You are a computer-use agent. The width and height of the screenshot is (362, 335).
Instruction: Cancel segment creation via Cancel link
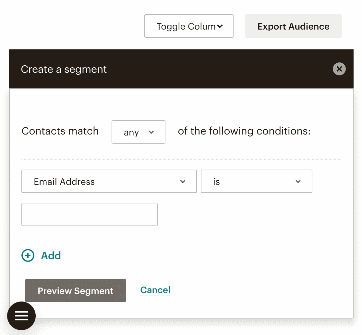tap(155, 290)
